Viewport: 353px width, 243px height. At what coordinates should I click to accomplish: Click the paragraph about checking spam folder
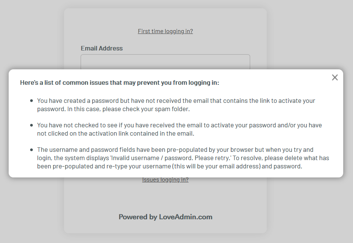(176, 105)
